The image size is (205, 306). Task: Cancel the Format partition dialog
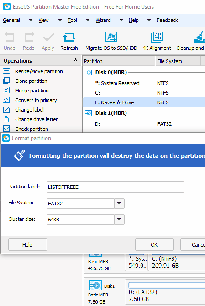[193, 245]
